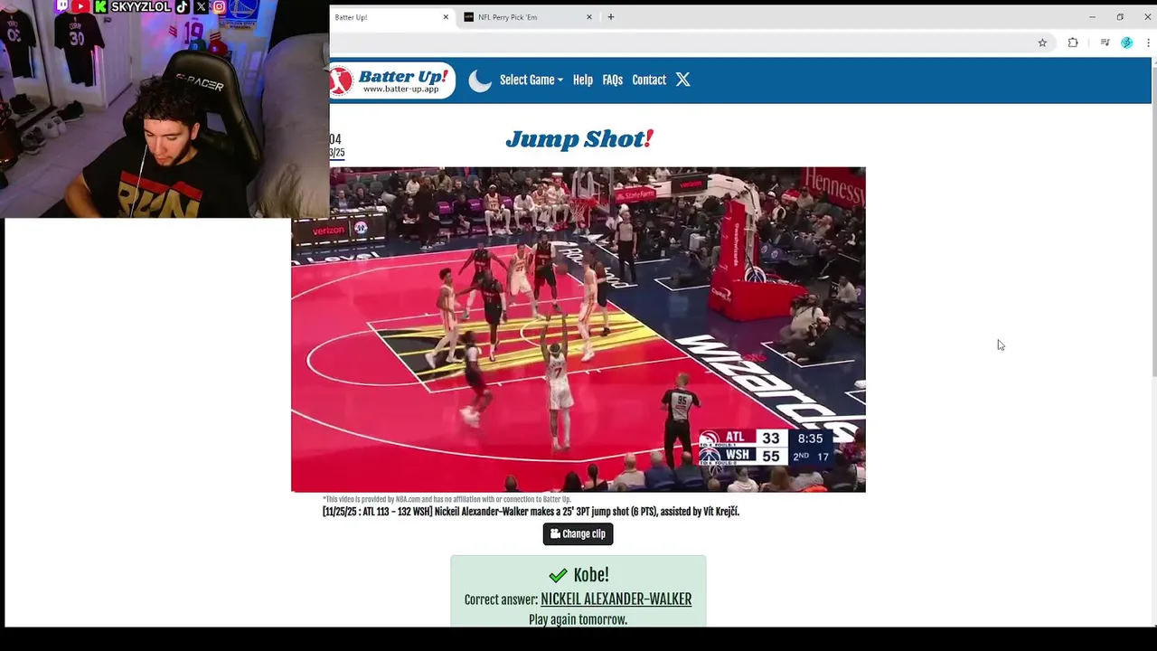The image size is (1157, 651).
Task: Bookmark this page with the star icon
Action: pos(1042,42)
